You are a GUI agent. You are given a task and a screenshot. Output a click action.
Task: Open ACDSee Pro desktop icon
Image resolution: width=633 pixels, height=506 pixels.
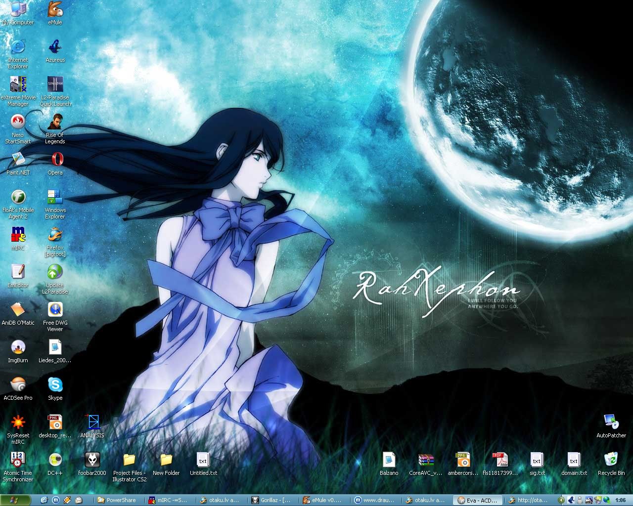pyautogui.click(x=18, y=389)
